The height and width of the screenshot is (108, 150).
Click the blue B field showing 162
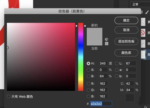tap(103, 96)
